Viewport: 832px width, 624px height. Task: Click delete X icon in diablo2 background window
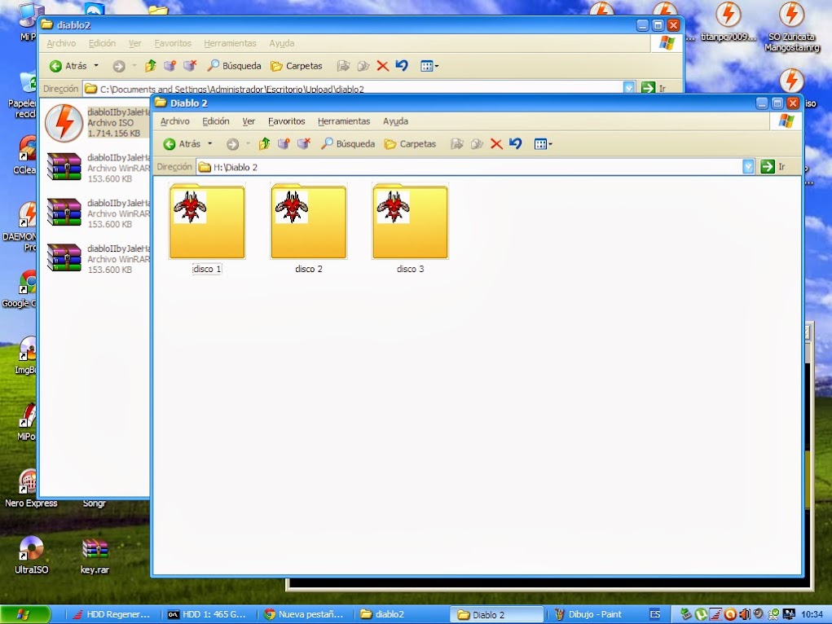coord(382,66)
